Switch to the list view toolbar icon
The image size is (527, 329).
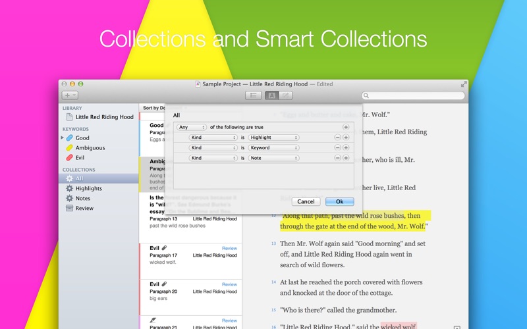coord(253,95)
